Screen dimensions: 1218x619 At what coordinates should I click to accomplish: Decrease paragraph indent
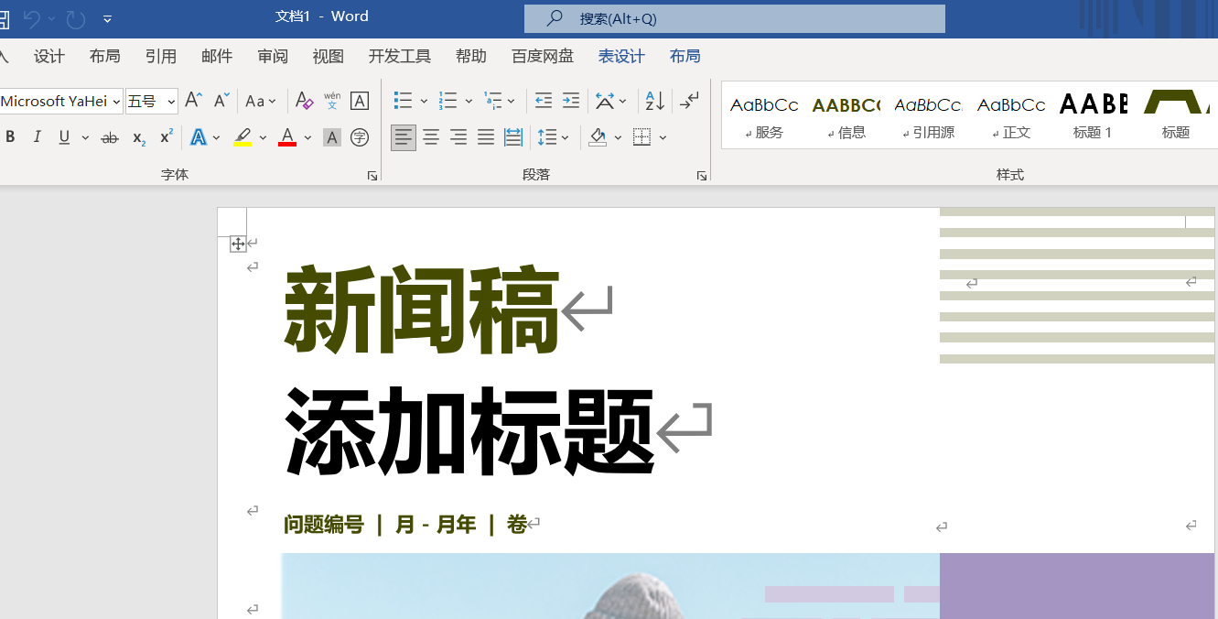(x=544, y=101)
